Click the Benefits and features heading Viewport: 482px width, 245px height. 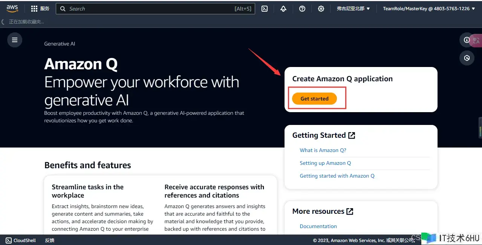coord(87,165)
